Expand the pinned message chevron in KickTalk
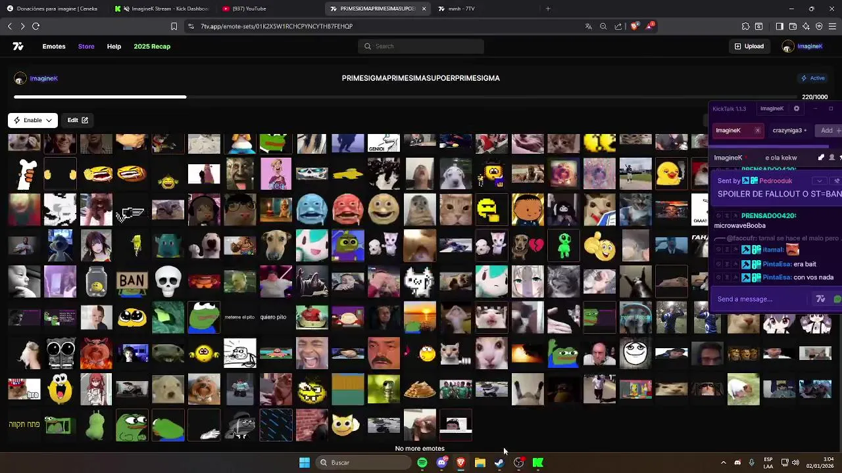This screenshot has height=473, width=842. 819,181
